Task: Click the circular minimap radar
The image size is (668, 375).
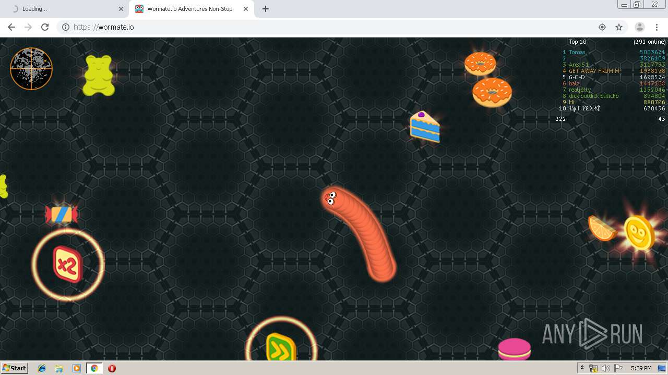Action: (31, 69)
